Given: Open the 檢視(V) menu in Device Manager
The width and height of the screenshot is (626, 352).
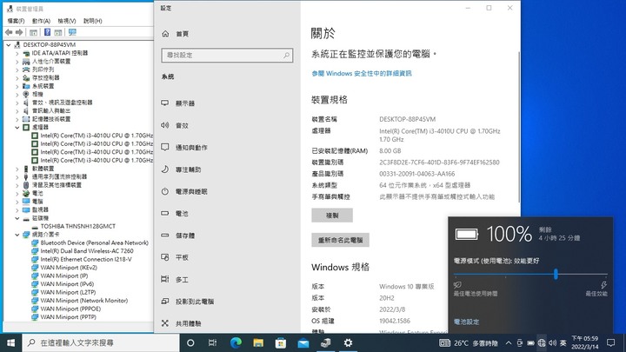Looking at the screenshot, I should pyautogui.click(x=67, y=21).
